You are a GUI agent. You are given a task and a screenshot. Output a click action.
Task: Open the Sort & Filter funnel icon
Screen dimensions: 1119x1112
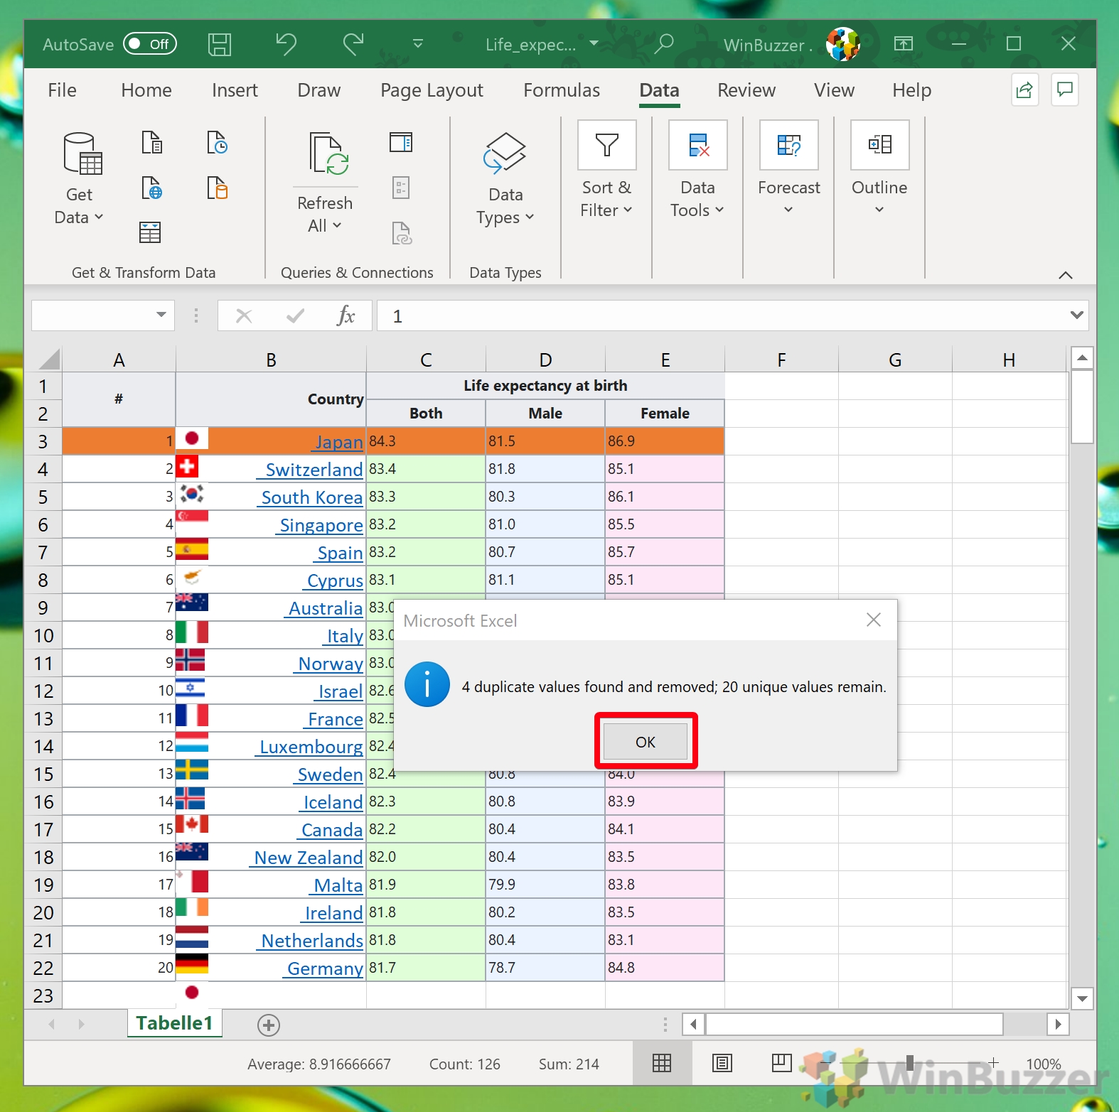pyautogui.click(x=606, y=145)
